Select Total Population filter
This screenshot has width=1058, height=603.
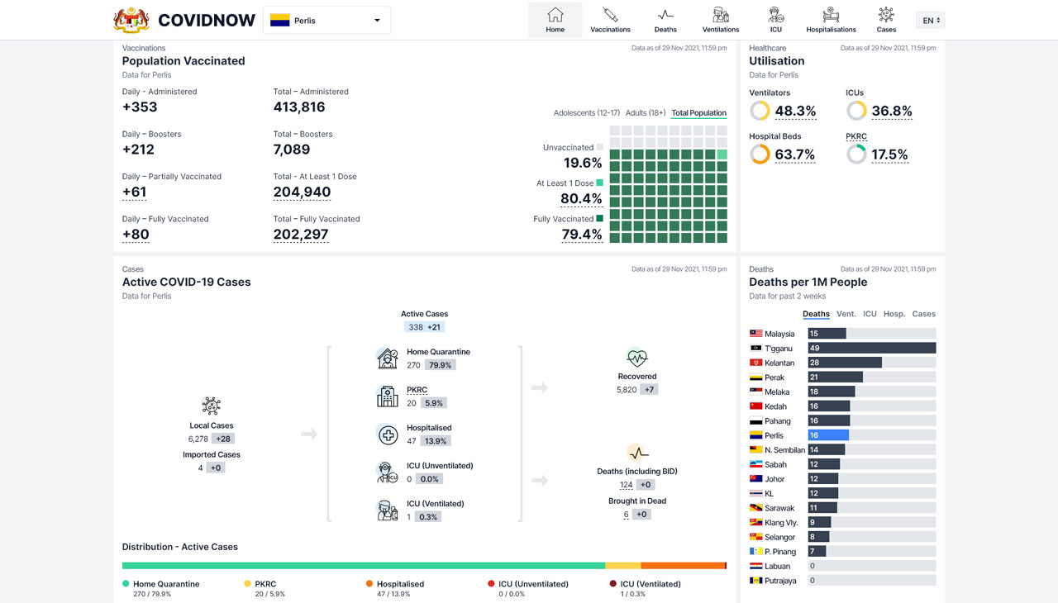pyautogui.click(x=699, y=113)
